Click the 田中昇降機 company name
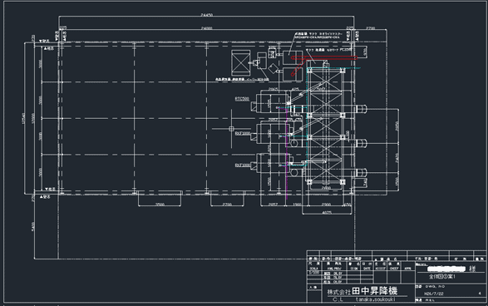This screenshot has height=306, width=488. coord(375,291)
